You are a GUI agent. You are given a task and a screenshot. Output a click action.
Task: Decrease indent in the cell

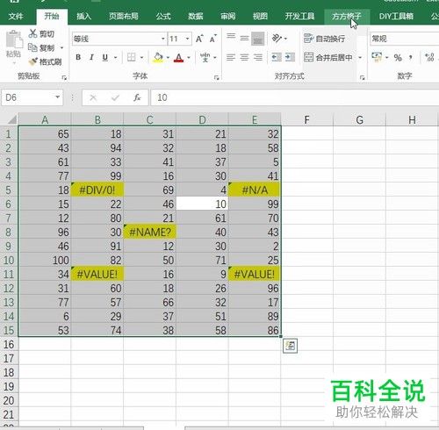[277, 57]
